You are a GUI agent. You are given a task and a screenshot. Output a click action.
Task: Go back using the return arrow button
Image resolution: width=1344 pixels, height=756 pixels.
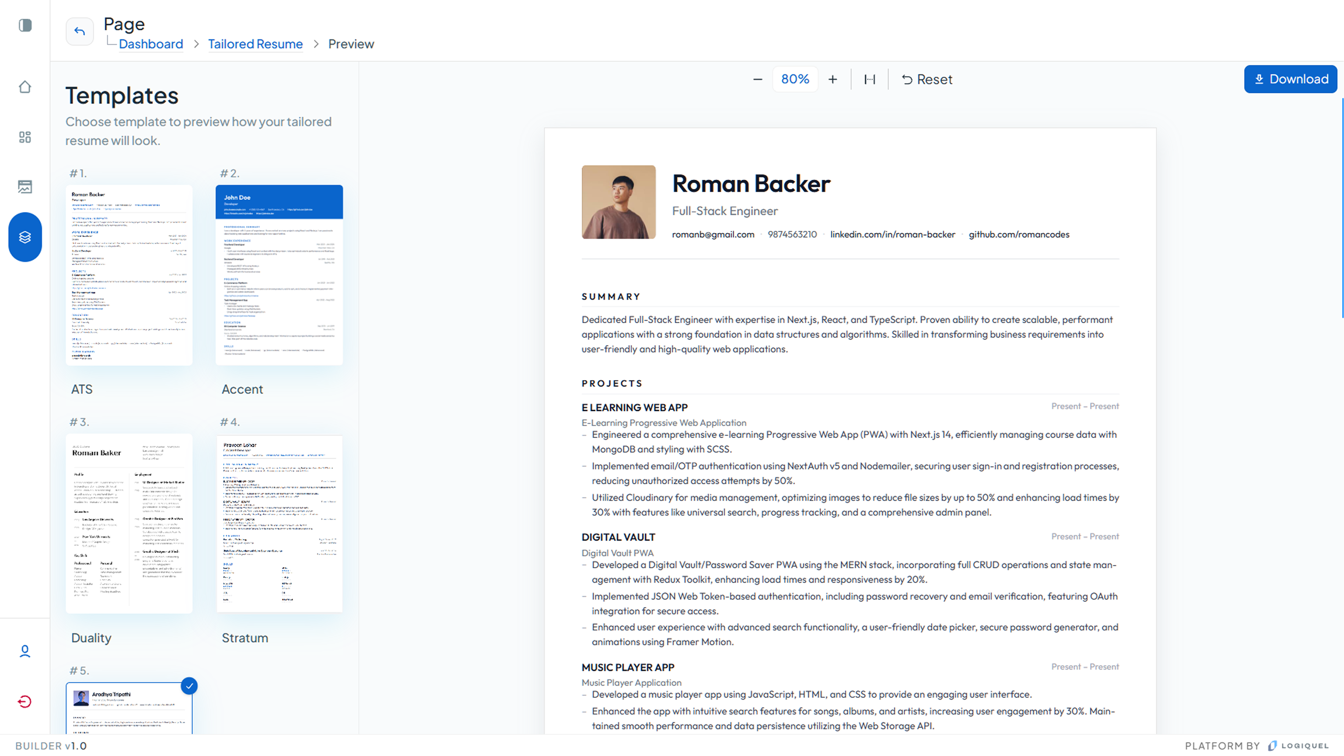pos(79,31)
